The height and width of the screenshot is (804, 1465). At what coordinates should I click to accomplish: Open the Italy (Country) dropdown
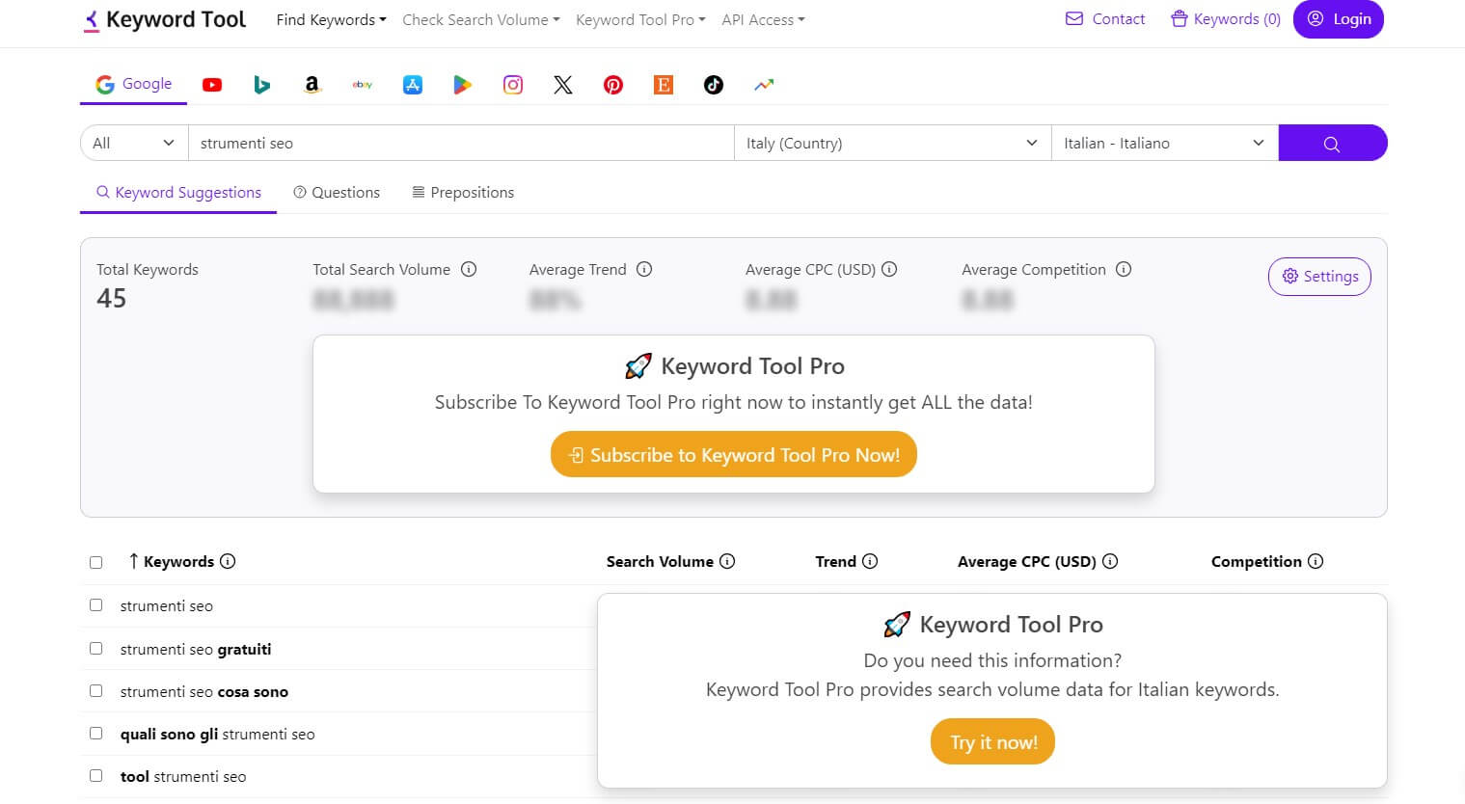click(892, 143)
